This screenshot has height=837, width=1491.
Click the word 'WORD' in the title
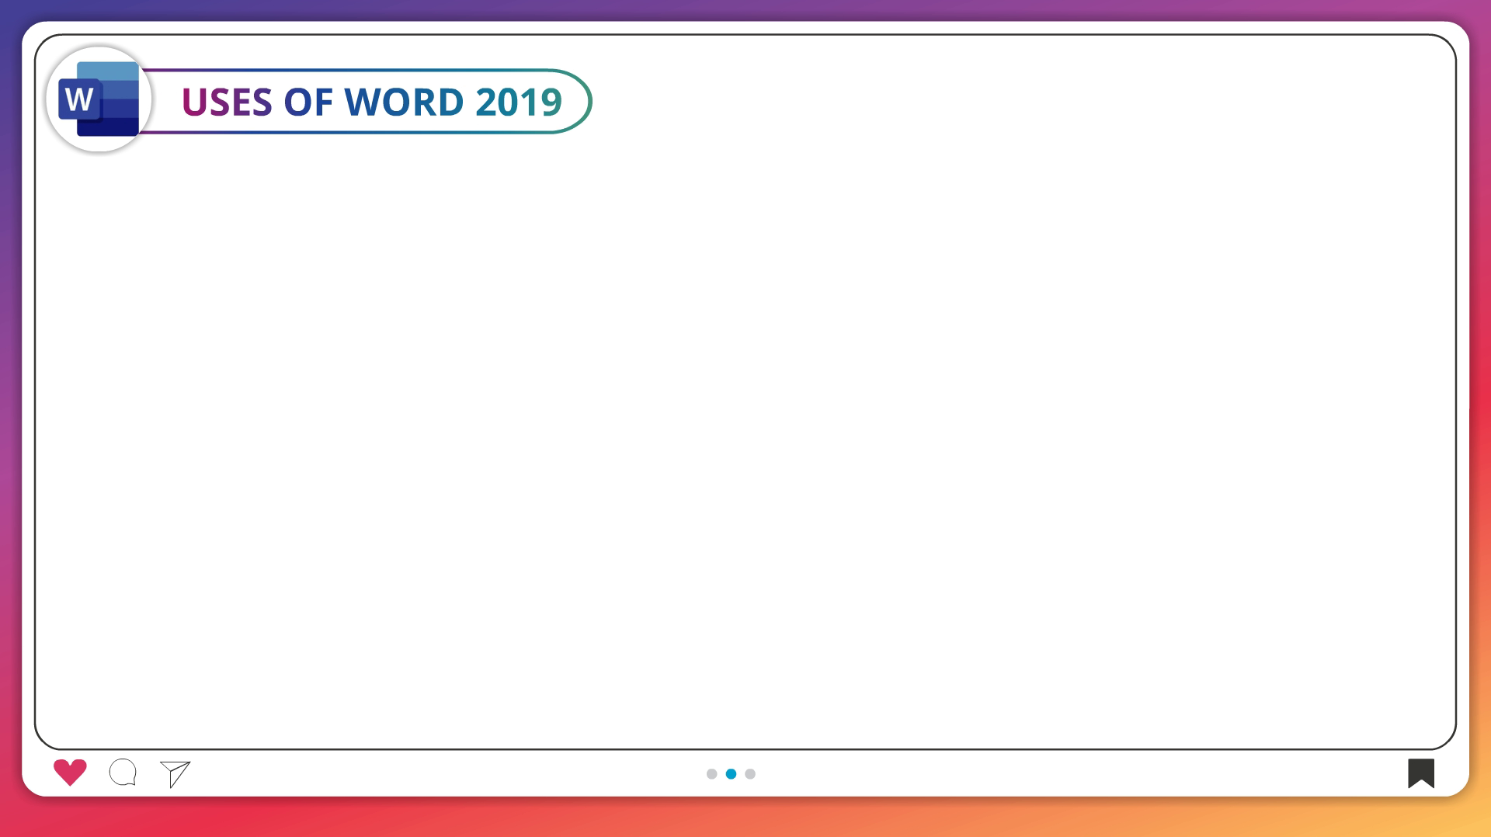[404, 102]
